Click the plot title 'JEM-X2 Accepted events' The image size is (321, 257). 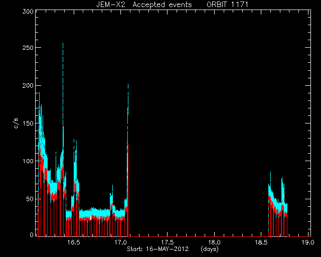pyautogui.click(x=144, y=5)
